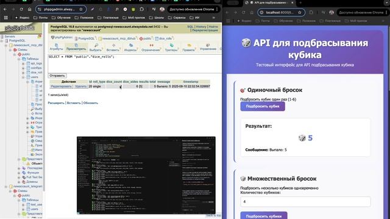Screen dimensions: 390x219
Task: Open the History link in phpPgAdmin header
Action: pos(201,27)
